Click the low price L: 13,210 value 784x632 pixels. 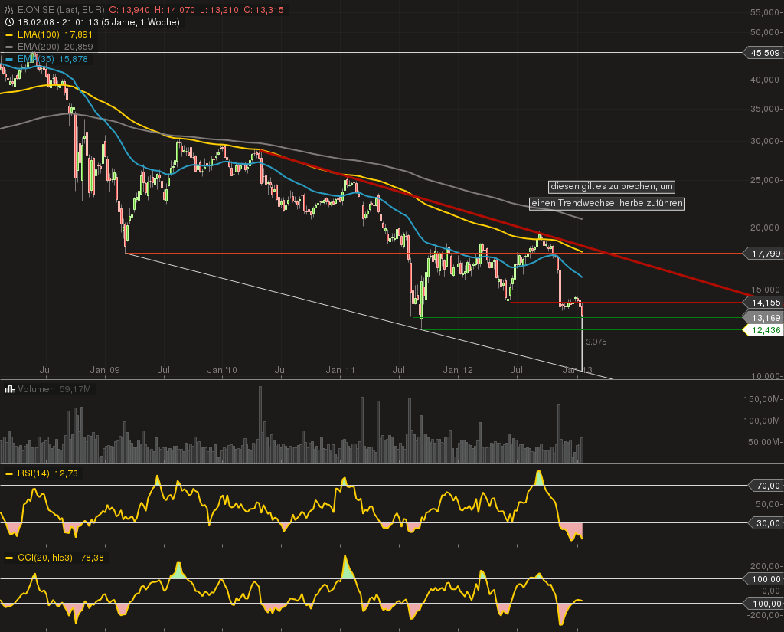click(220, 10)
